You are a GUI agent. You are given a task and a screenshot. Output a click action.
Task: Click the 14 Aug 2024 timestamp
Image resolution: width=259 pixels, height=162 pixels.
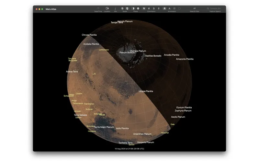pyautogui.click(x=129, y=149)
